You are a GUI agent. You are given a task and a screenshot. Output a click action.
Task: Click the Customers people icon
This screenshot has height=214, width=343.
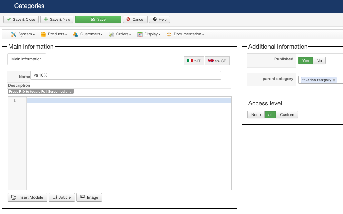[x=76, y=34]
